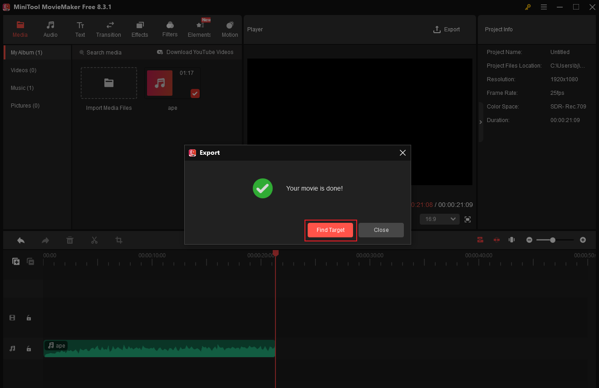The image size is (599, 388).
Task: Select the Split scissors tool
Action: [94, 240]
